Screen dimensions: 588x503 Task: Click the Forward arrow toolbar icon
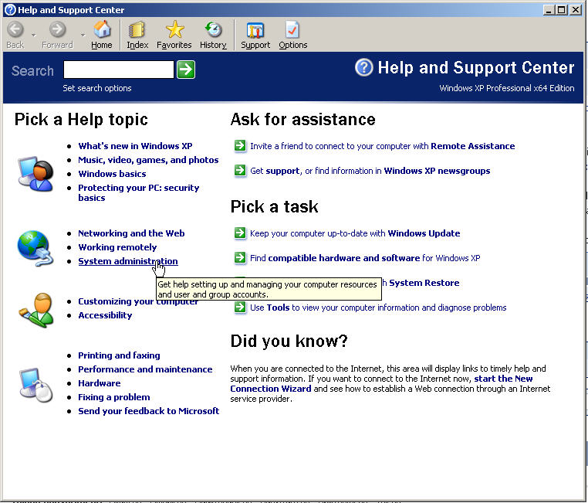click(x=57, y=29)
